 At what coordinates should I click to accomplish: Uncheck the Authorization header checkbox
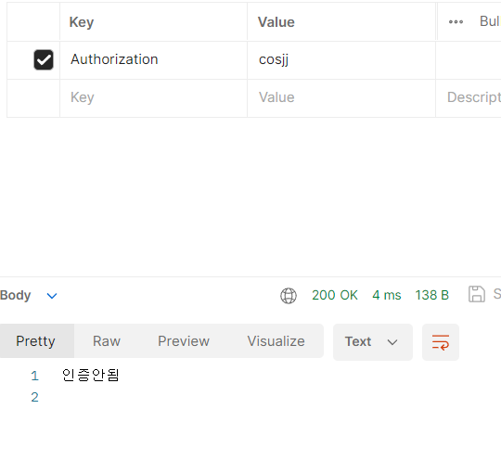tap(44, 59)
